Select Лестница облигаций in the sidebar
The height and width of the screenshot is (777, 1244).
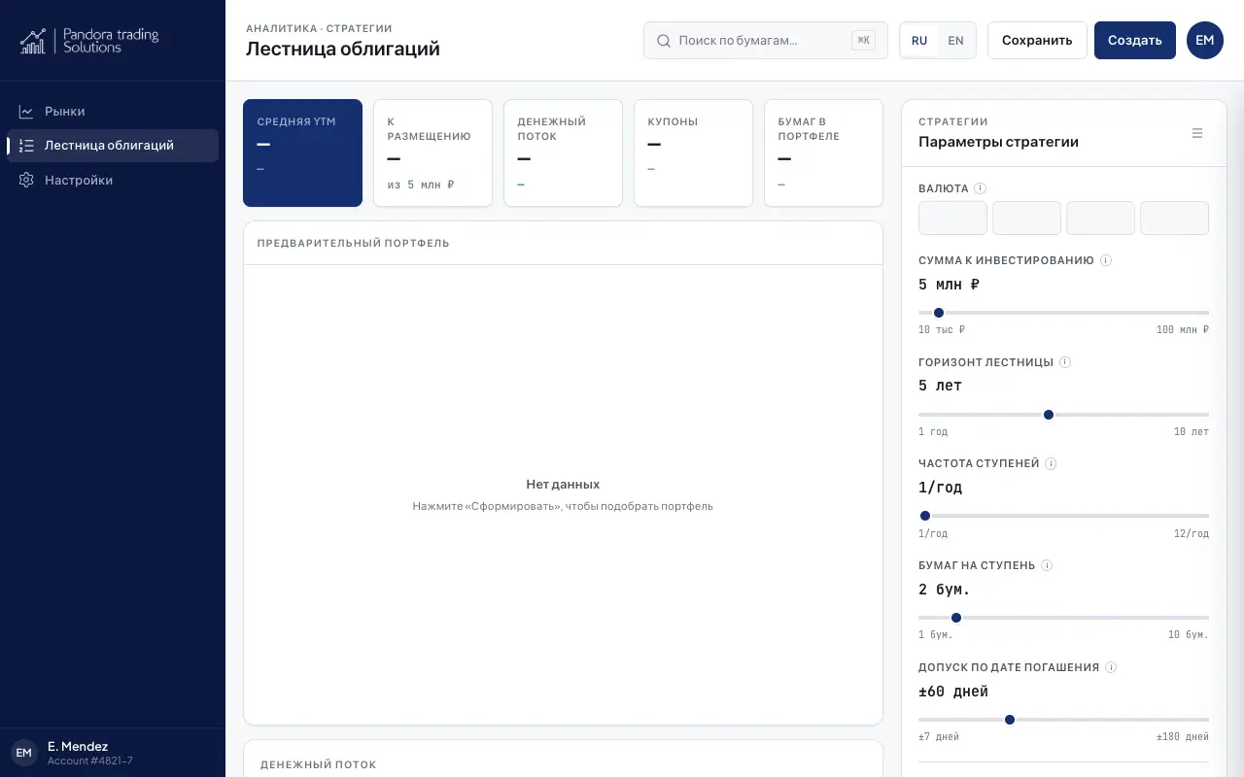[113, 146]
